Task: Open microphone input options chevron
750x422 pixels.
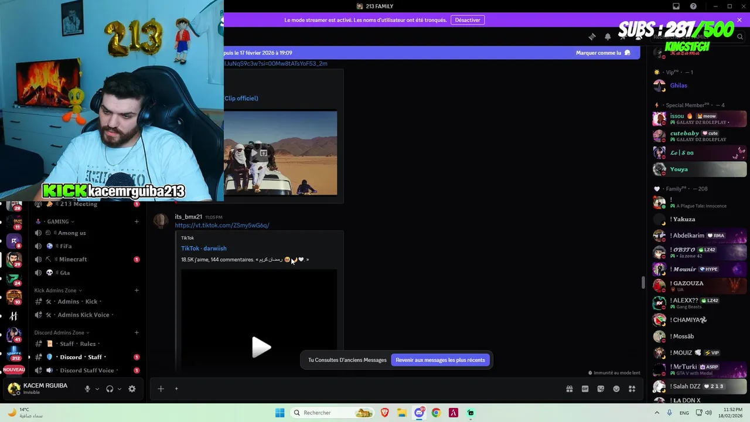Action: click(x=97, y=389)
